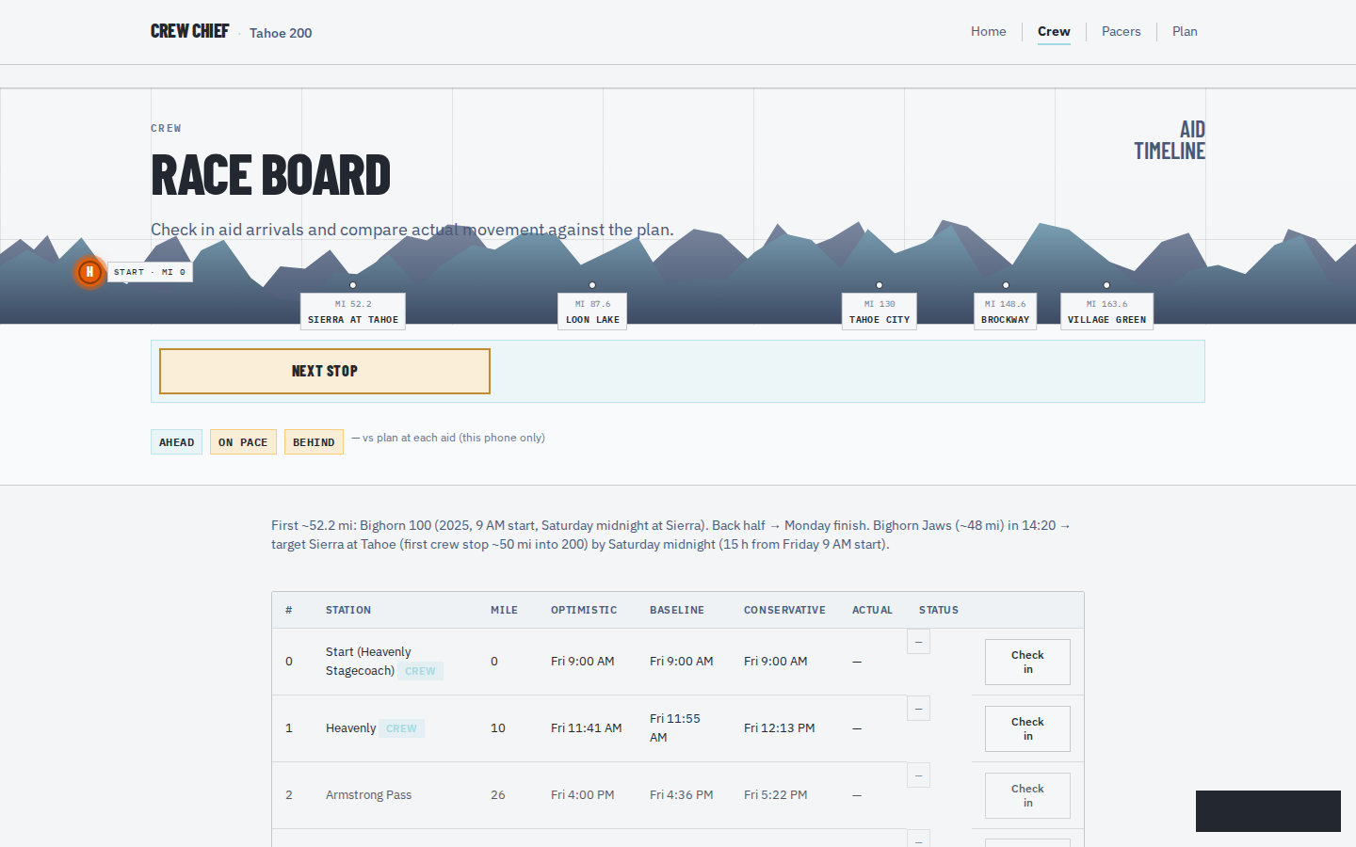Click the Tahoe 200 race title

pyautogui.click(x=281, y=33)
